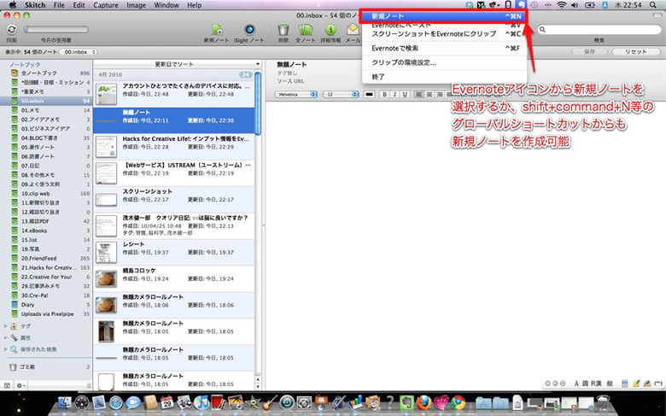666x416 pixels.
Task: Open the 詳細情報 info icon
Action: pos(330,30)
